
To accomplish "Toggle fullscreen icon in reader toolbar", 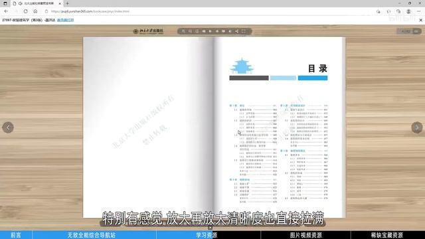I will tap(244, 31).
